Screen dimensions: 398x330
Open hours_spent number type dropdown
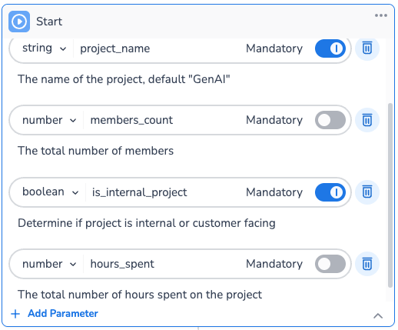coord(49,264)
